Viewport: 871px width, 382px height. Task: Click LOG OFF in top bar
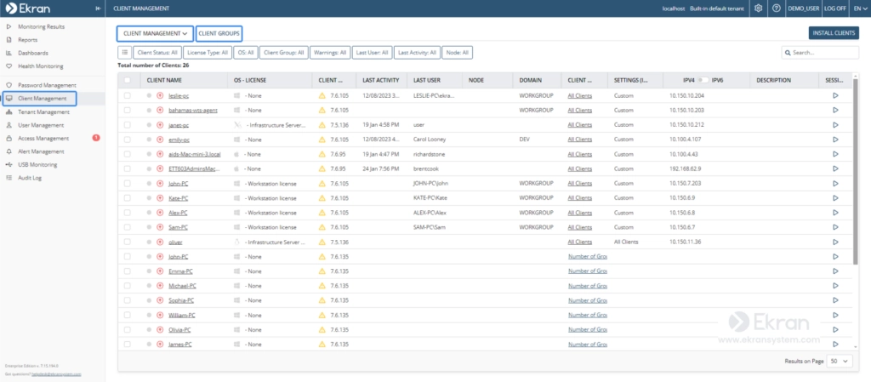pyautogui.click(x=835, y=9)
